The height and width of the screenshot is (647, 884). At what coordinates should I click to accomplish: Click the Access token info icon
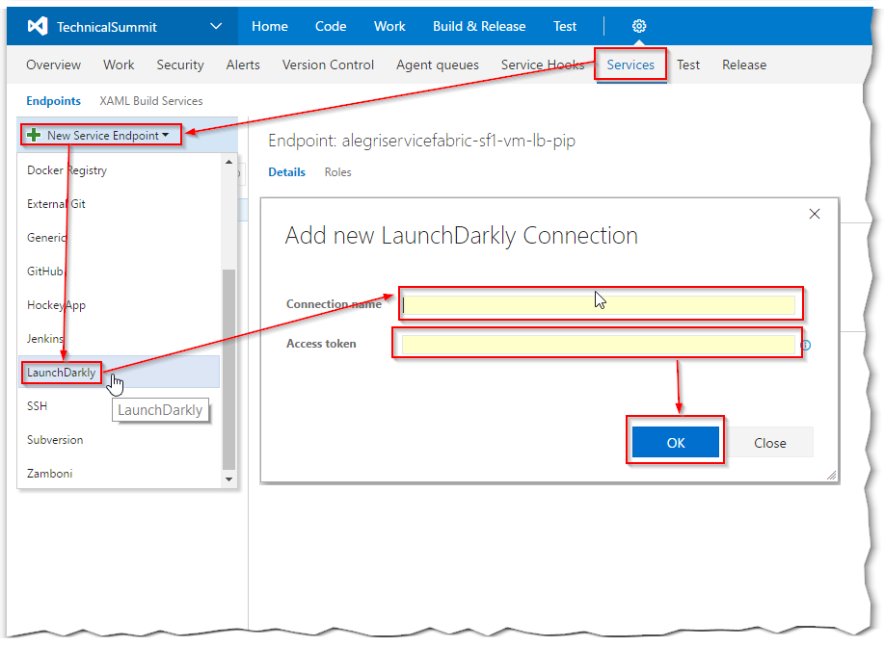[x=806, y=345]
